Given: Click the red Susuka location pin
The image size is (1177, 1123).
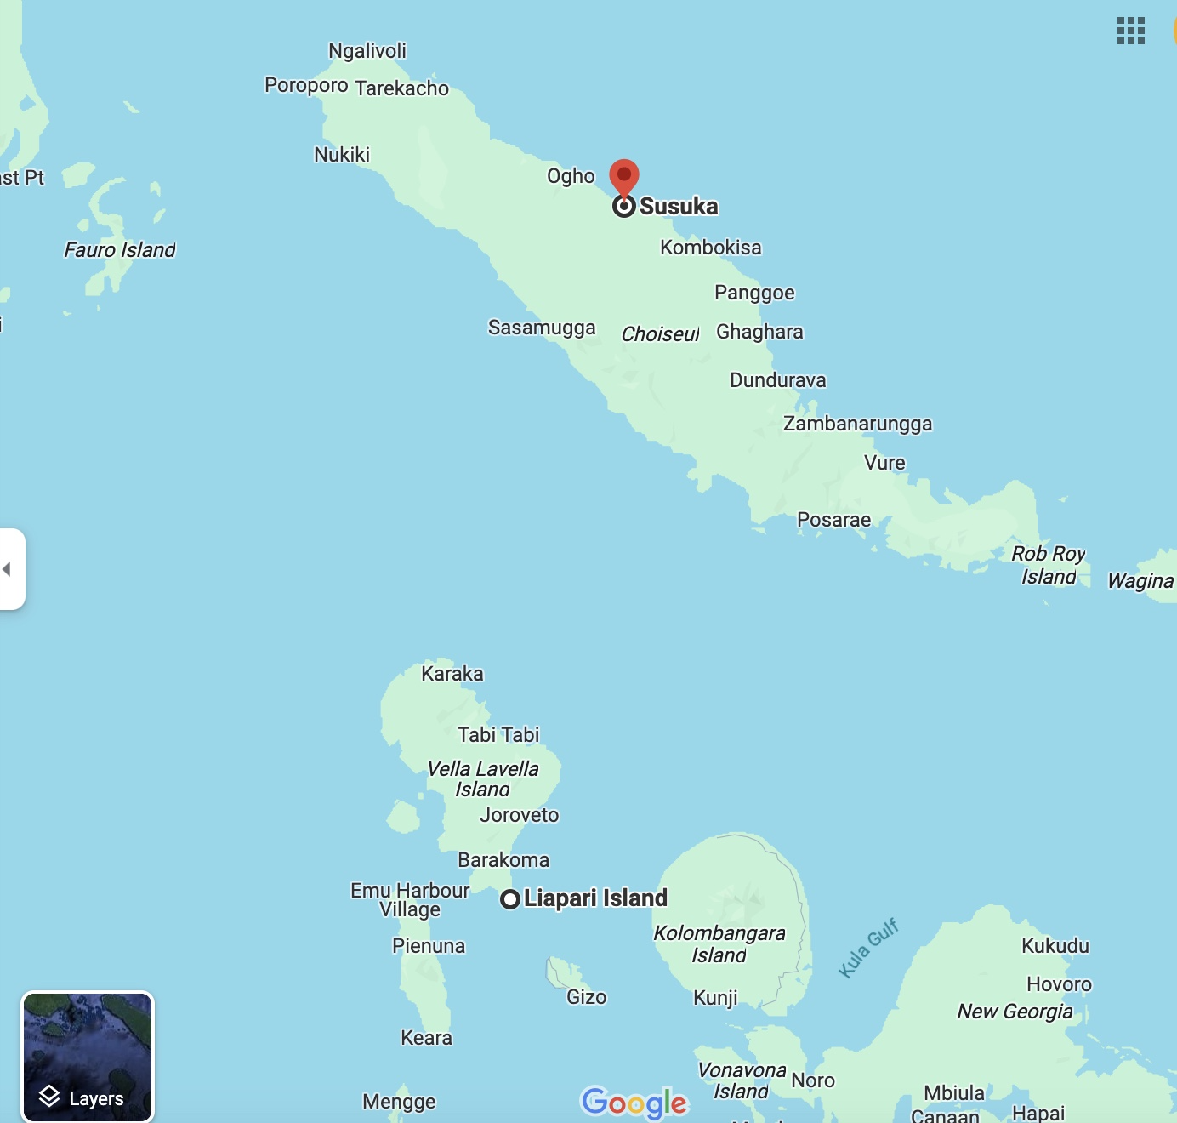Looking at the screenshot, I should pyautogui.click(x=624, y=176).
